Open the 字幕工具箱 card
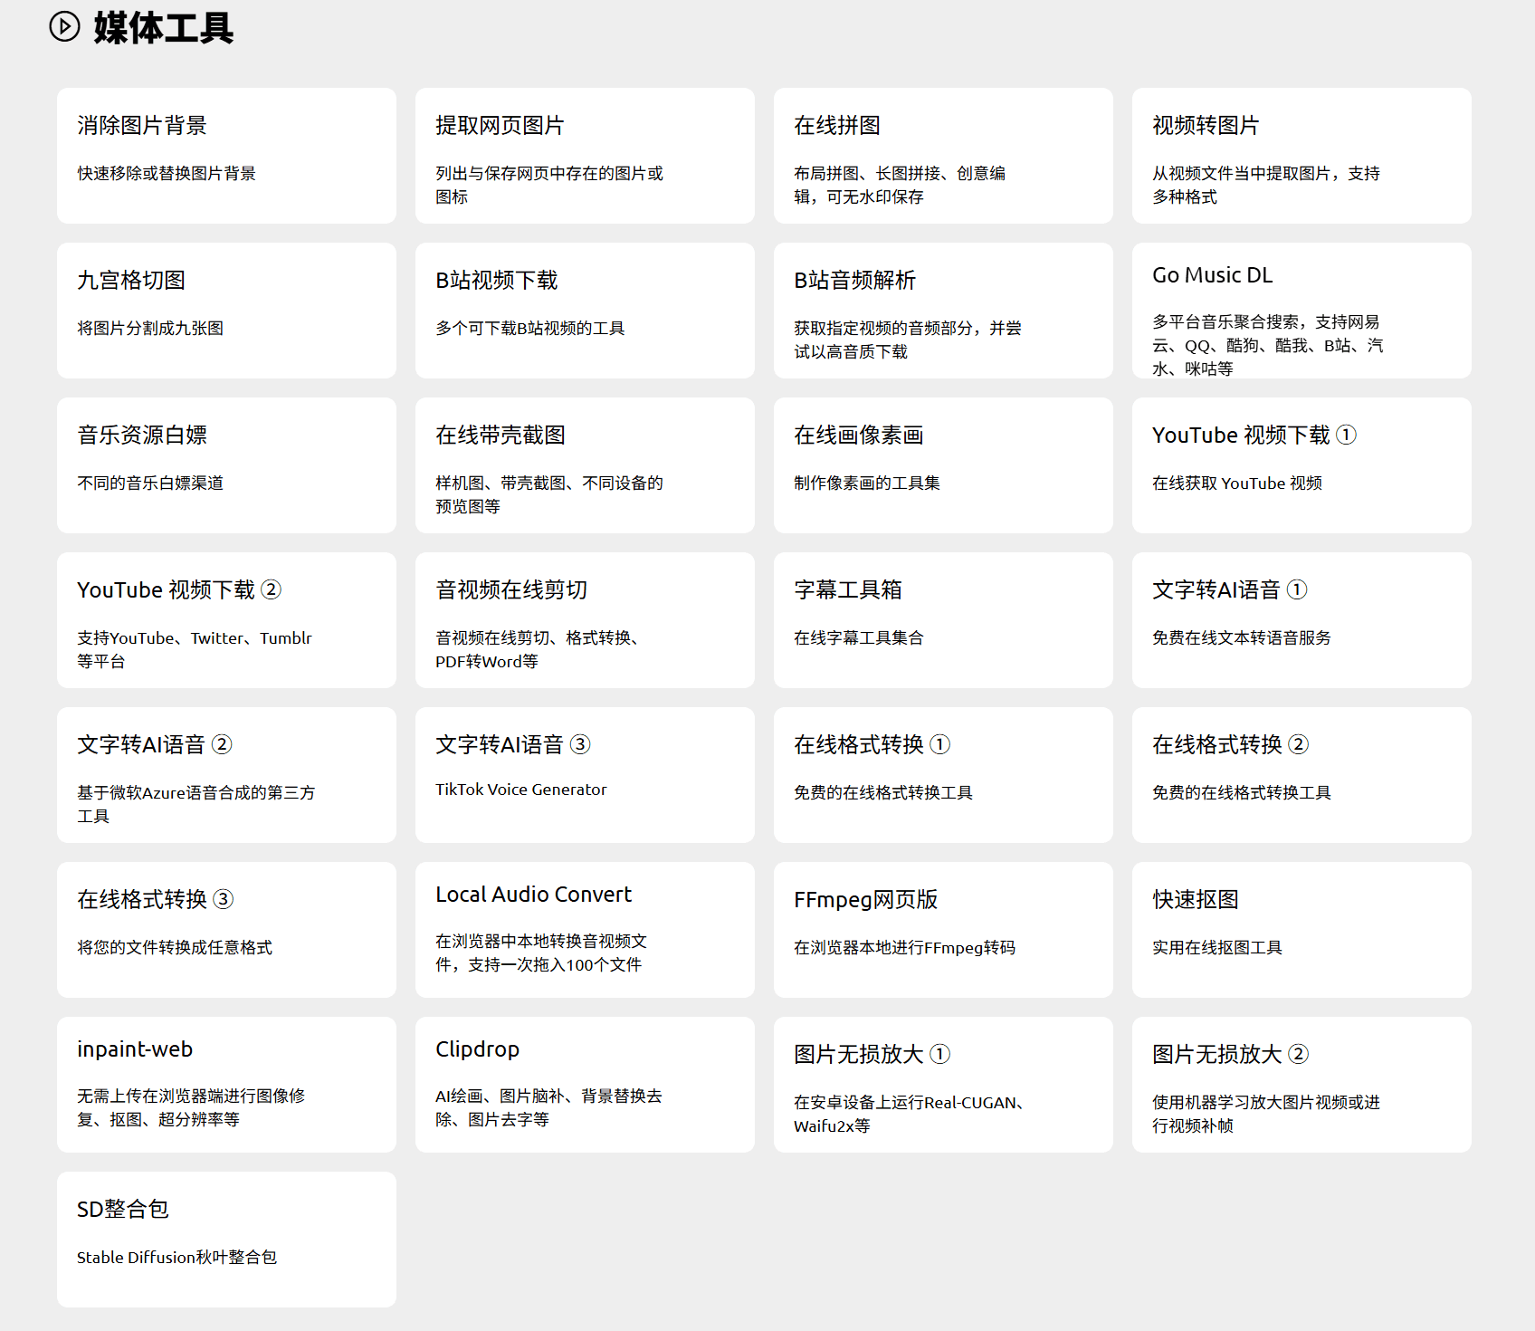 [943, 620]
